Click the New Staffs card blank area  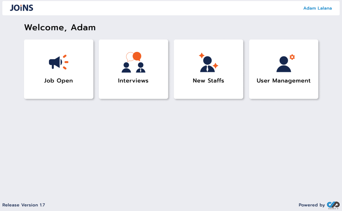click(x=208, y=92)
